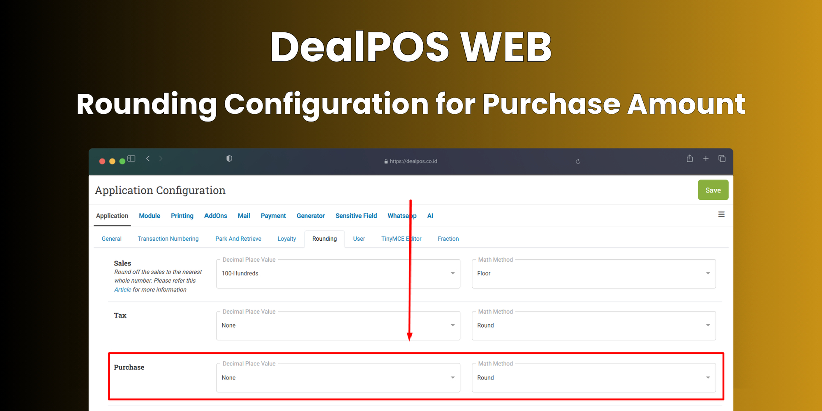Click the Sales section label
The width and height of the screenshot is (822, 411).
(122, 263)
